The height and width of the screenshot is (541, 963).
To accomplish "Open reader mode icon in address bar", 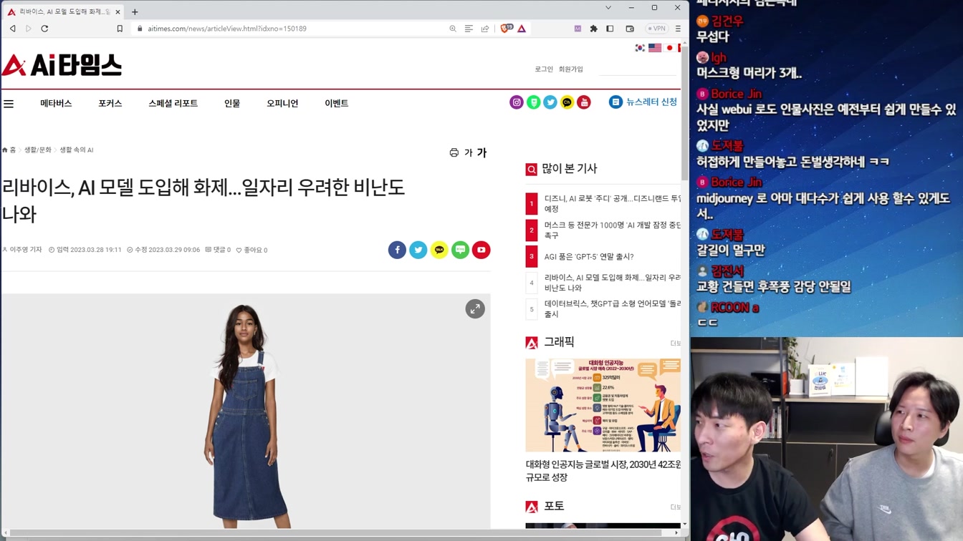I will (x=469, y=29).
